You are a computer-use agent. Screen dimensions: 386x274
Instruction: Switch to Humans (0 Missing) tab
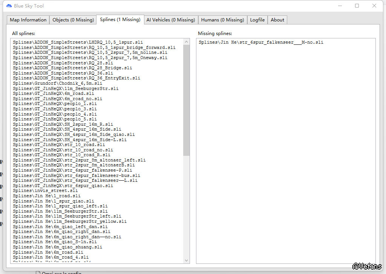[222, 20]
